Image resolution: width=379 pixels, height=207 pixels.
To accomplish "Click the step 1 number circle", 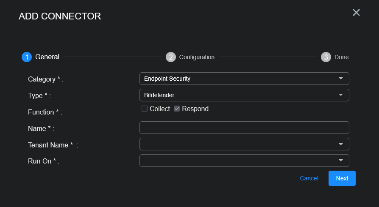I will coord(27,57).
